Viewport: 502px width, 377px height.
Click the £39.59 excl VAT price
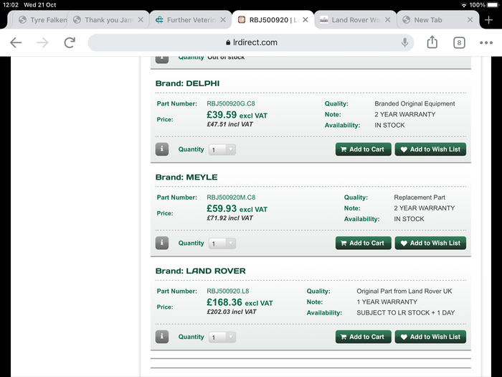237,115
